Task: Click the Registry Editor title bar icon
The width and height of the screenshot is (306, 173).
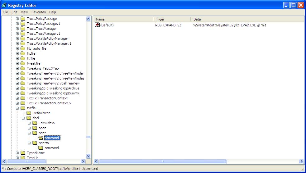Action: [x=4, y=5]
